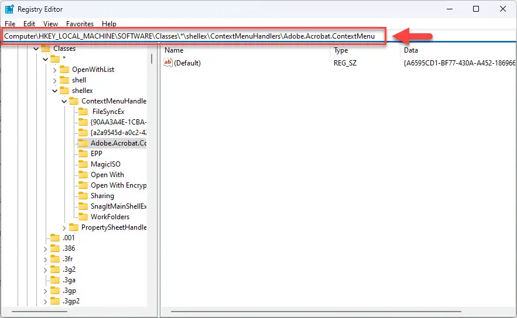Click the Open With folder icon
Image resolution: width=517 pixels, height=318 pixels.
(x=83, y=175)
